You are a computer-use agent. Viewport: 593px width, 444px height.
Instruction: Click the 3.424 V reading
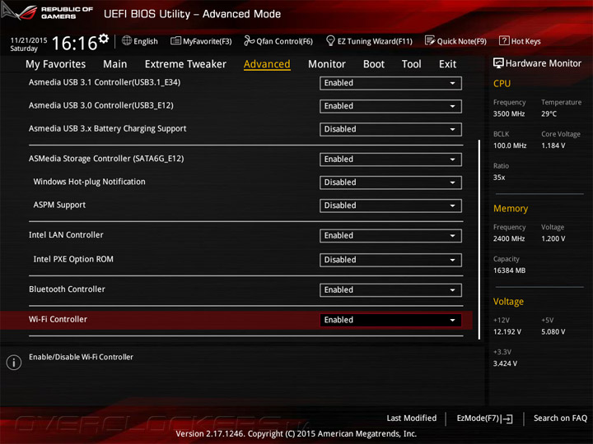coord(505,363)
